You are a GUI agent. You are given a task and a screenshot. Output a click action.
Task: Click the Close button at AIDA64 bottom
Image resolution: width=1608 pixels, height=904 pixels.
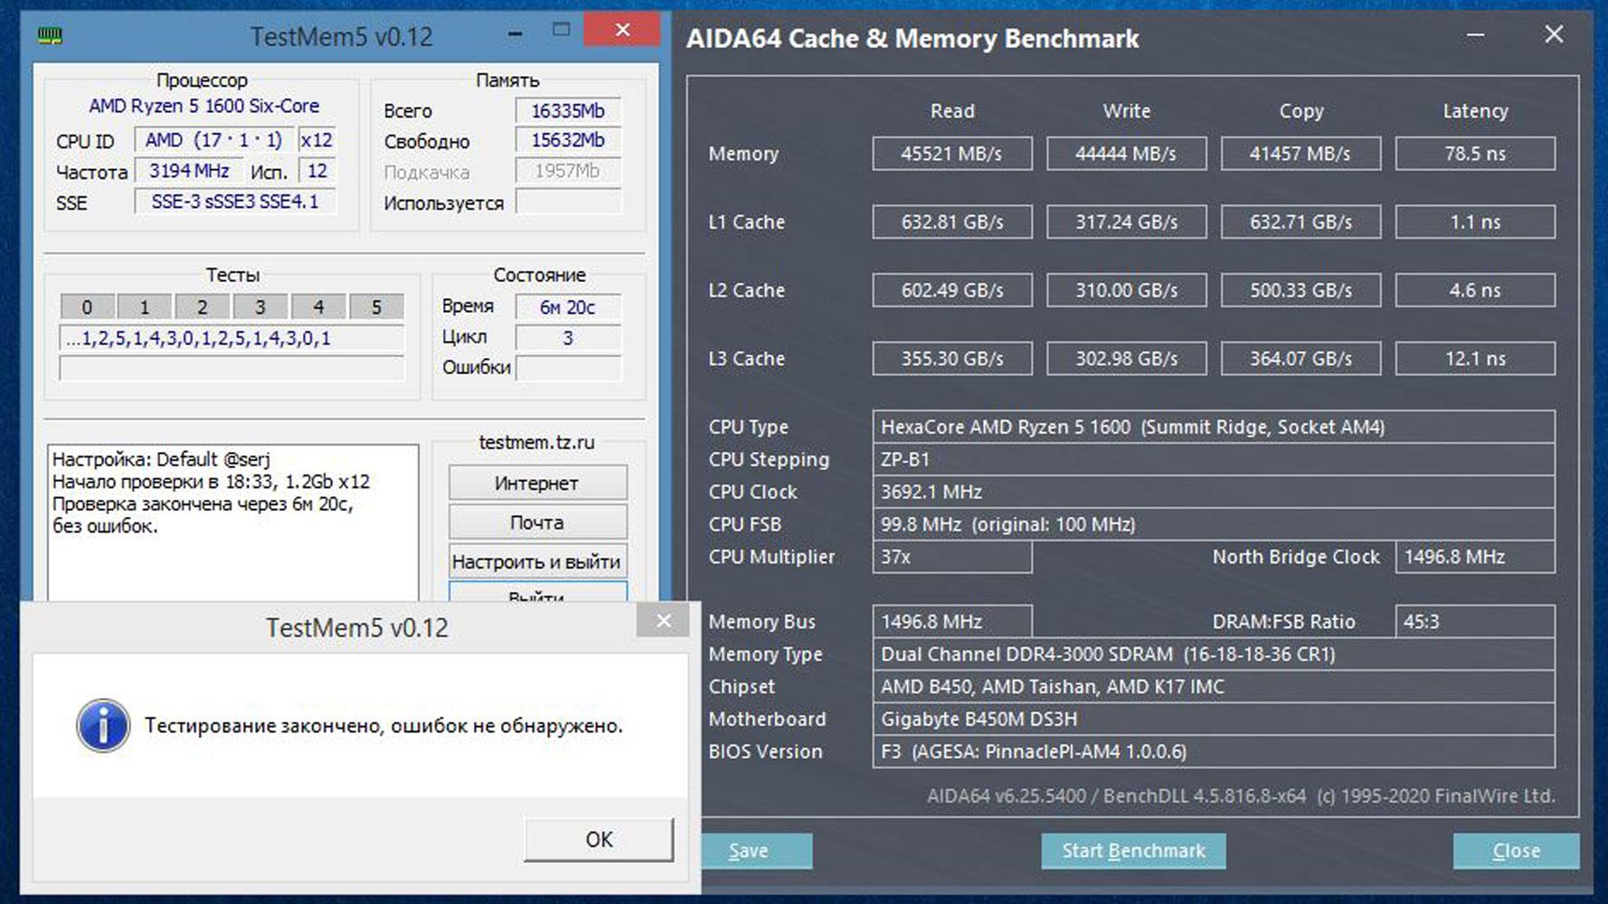pos(1516,851)
